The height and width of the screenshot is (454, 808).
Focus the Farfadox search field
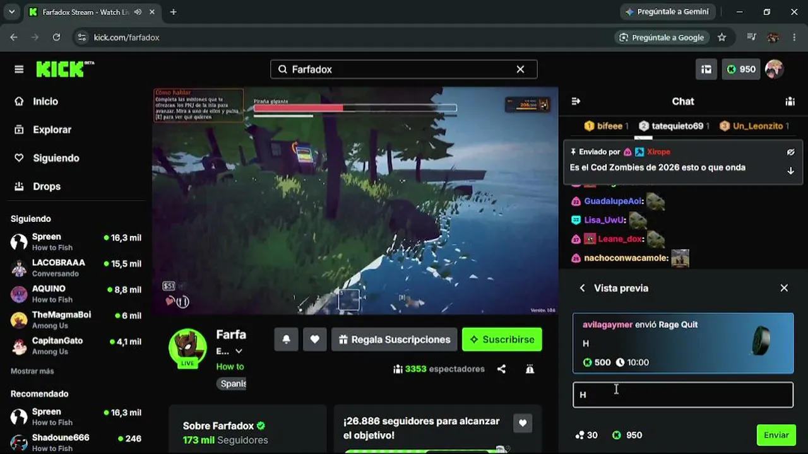pos(403,69)
